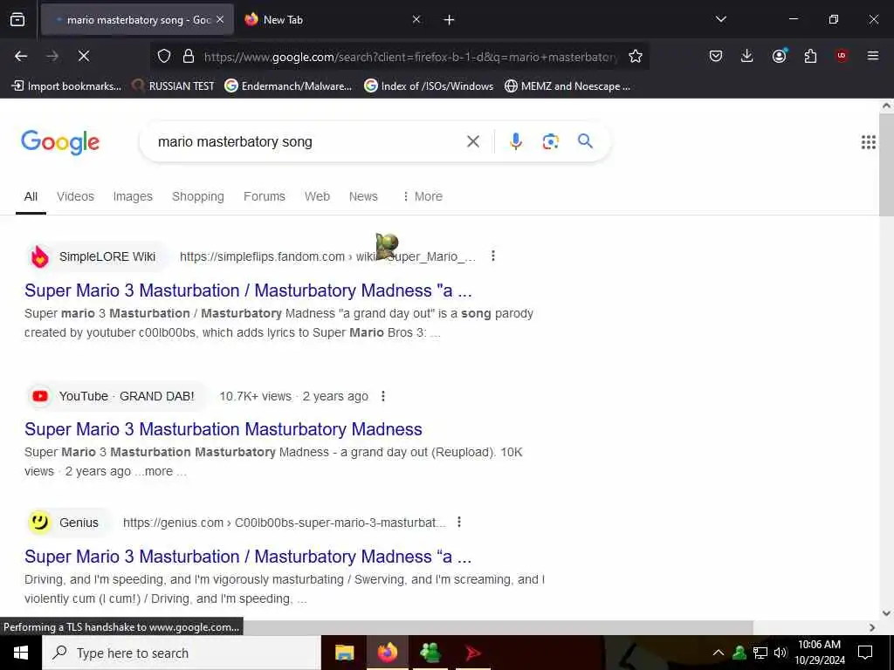Screen dimensions: 894x670
Task: Open options for SimpleLORE Wiki result
Action: pos(493,256)
